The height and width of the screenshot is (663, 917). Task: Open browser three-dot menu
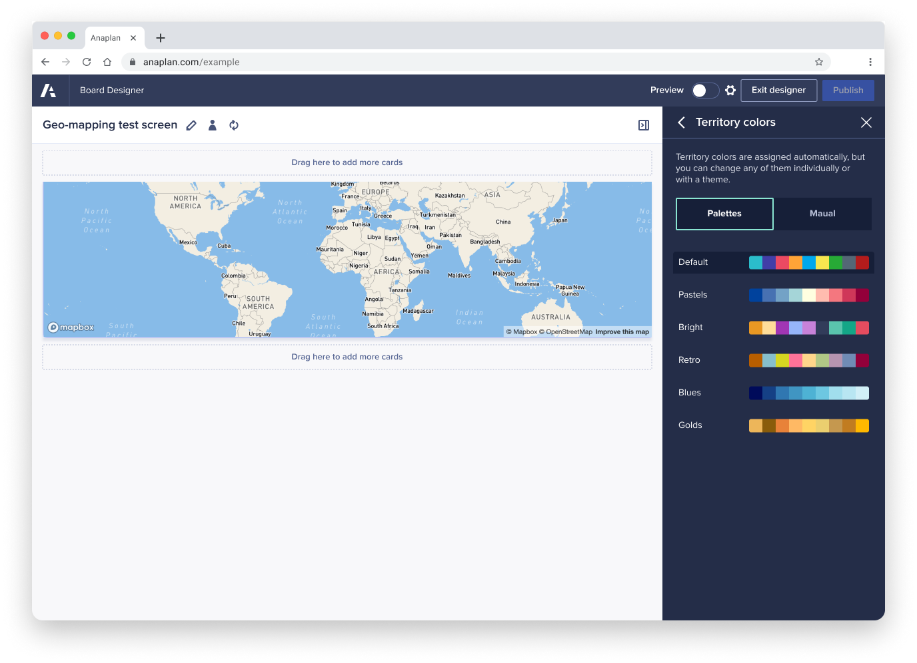[x=870, y=62]
